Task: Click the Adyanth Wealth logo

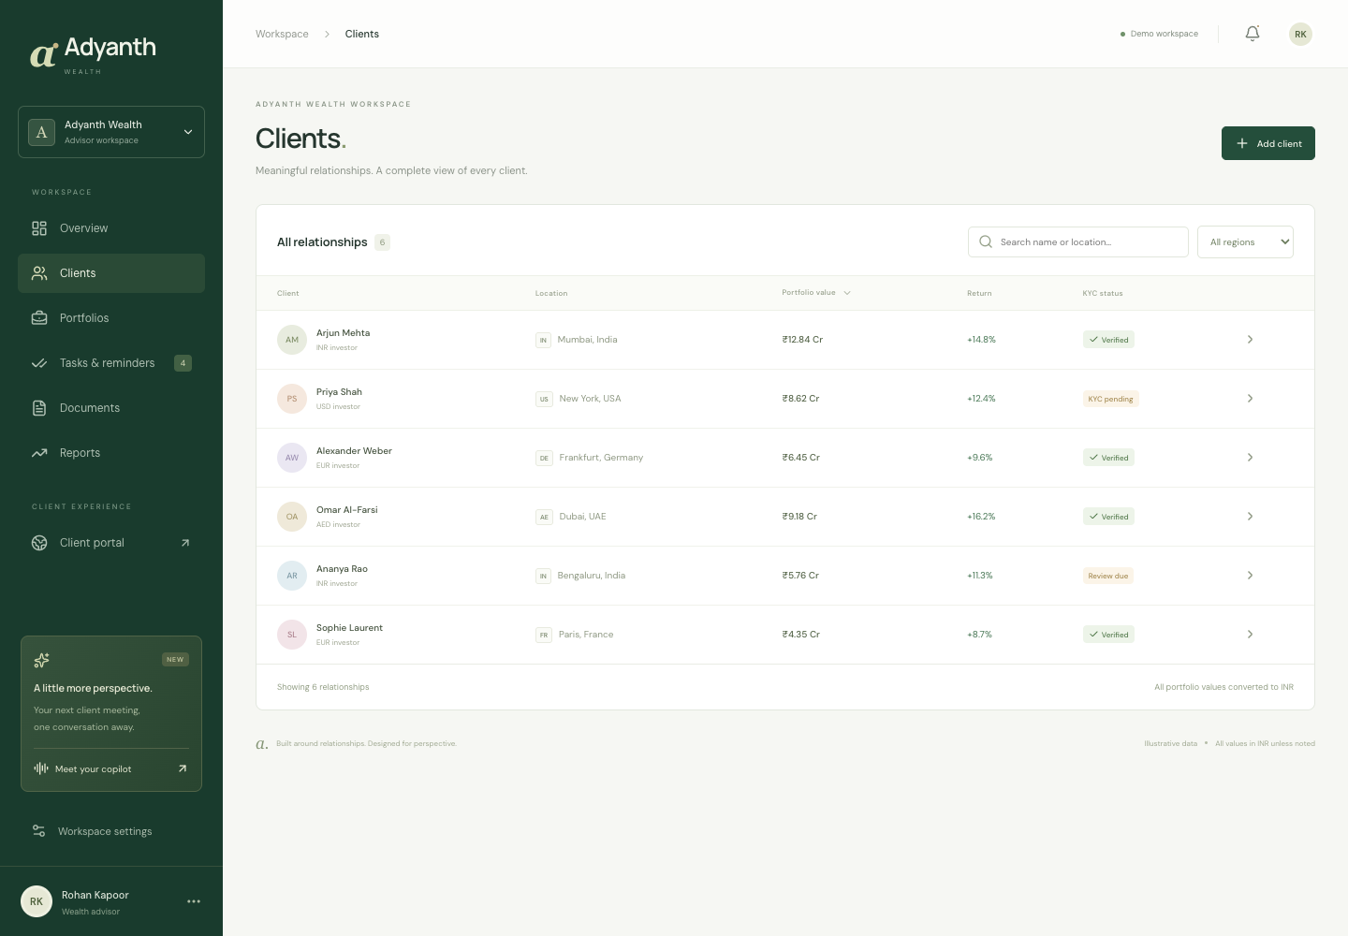Action: coord(93,54)
